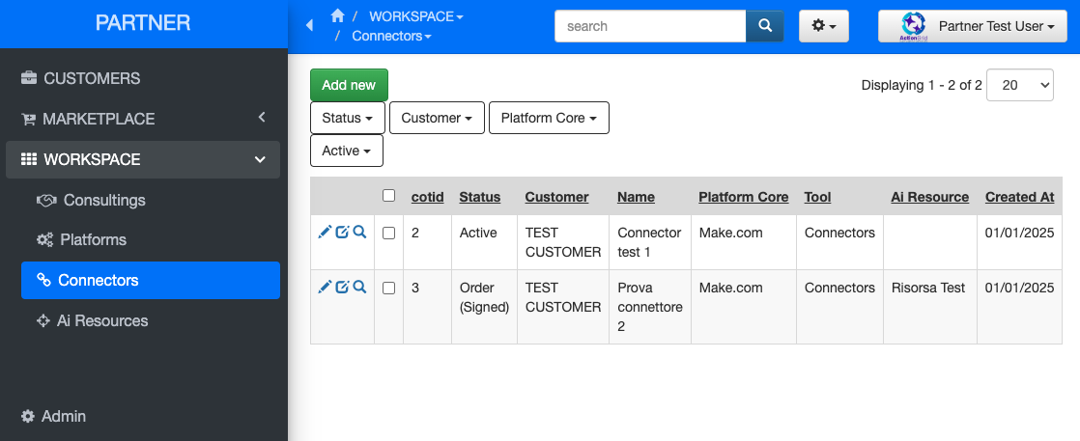Open quick-edit icon for Prova connettore 2

tap(342, 287)
